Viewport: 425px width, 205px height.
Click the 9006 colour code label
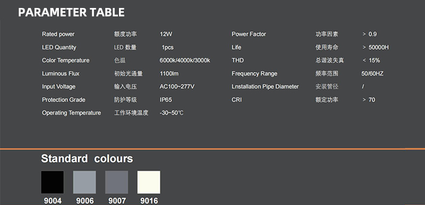click(x=85, y=201)
